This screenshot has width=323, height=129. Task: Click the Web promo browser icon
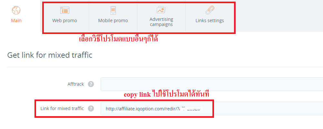(65, 10)
